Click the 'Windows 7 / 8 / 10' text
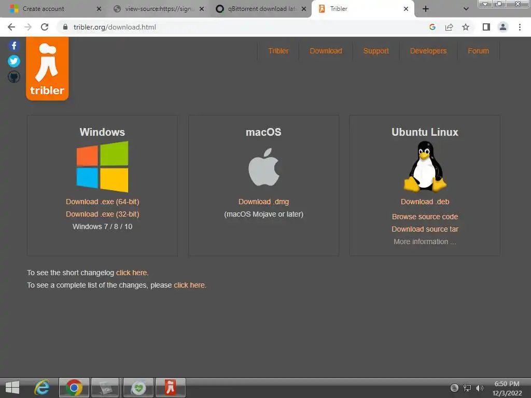 102,227
